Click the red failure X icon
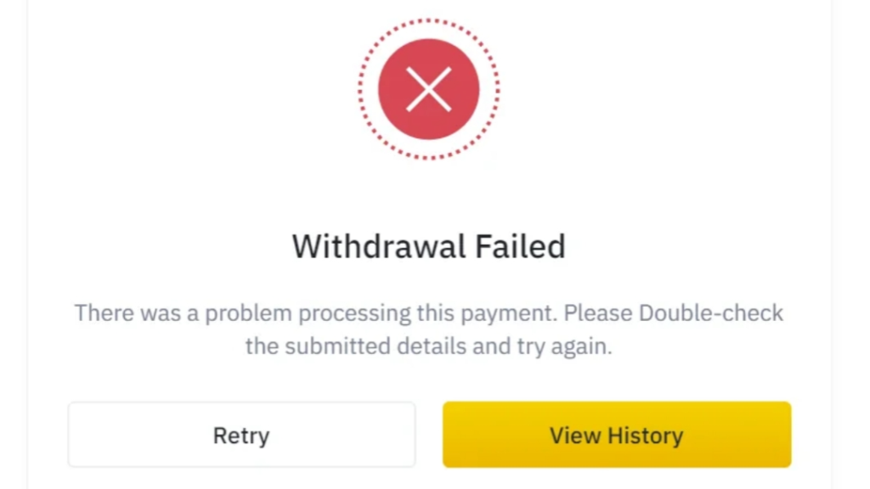 click(429, 89)
